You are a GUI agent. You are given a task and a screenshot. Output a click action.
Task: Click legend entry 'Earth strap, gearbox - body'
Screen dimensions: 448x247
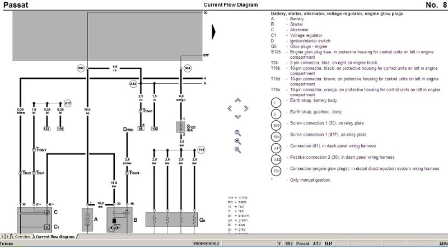point(316,112)
